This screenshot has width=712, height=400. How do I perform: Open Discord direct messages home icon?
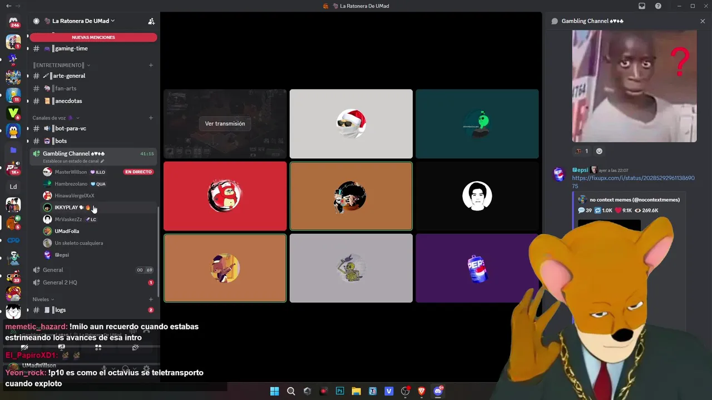pyautogui.click(x=13, y=21)
